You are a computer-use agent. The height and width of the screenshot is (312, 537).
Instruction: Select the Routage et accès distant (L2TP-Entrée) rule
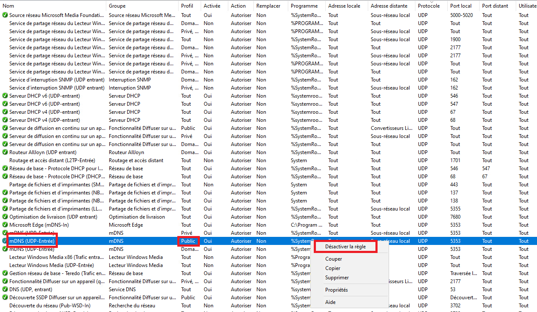tap(57, 160)
